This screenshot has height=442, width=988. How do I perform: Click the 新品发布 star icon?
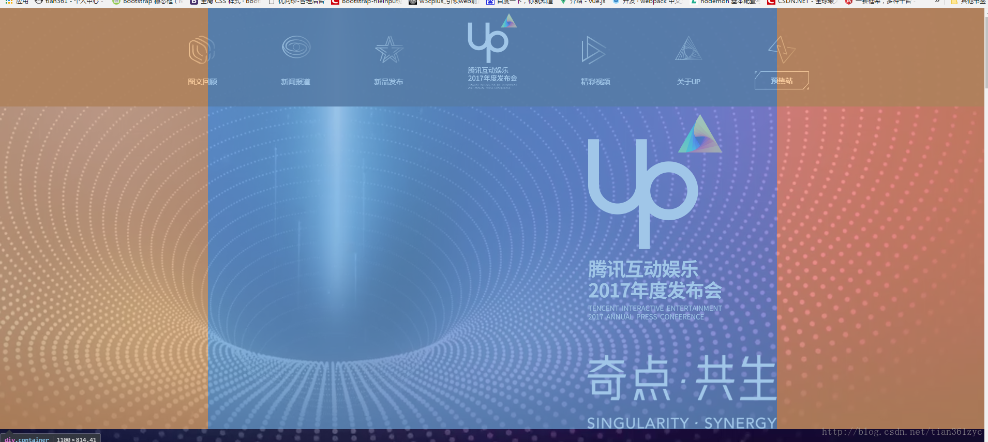pos(389,50)
